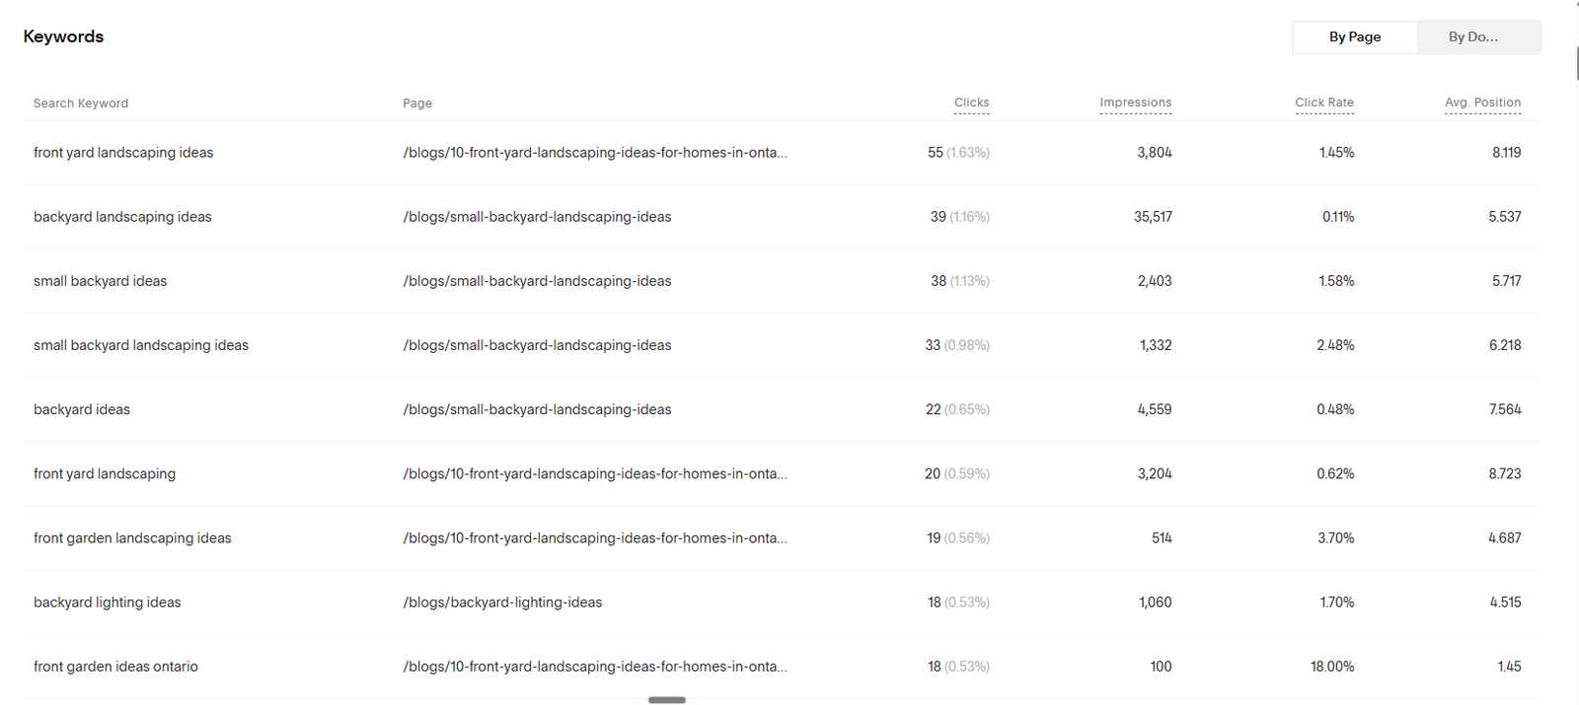The height and width of the screenshot is (705, 1579).
Task: Click the 4.687 average position value
Action: (x=1505, y=538)
